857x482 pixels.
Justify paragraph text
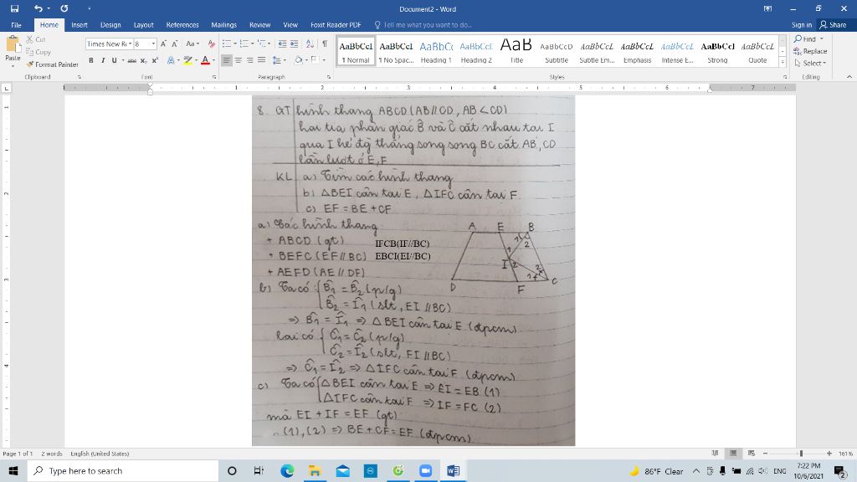click(x=261, y=60)
